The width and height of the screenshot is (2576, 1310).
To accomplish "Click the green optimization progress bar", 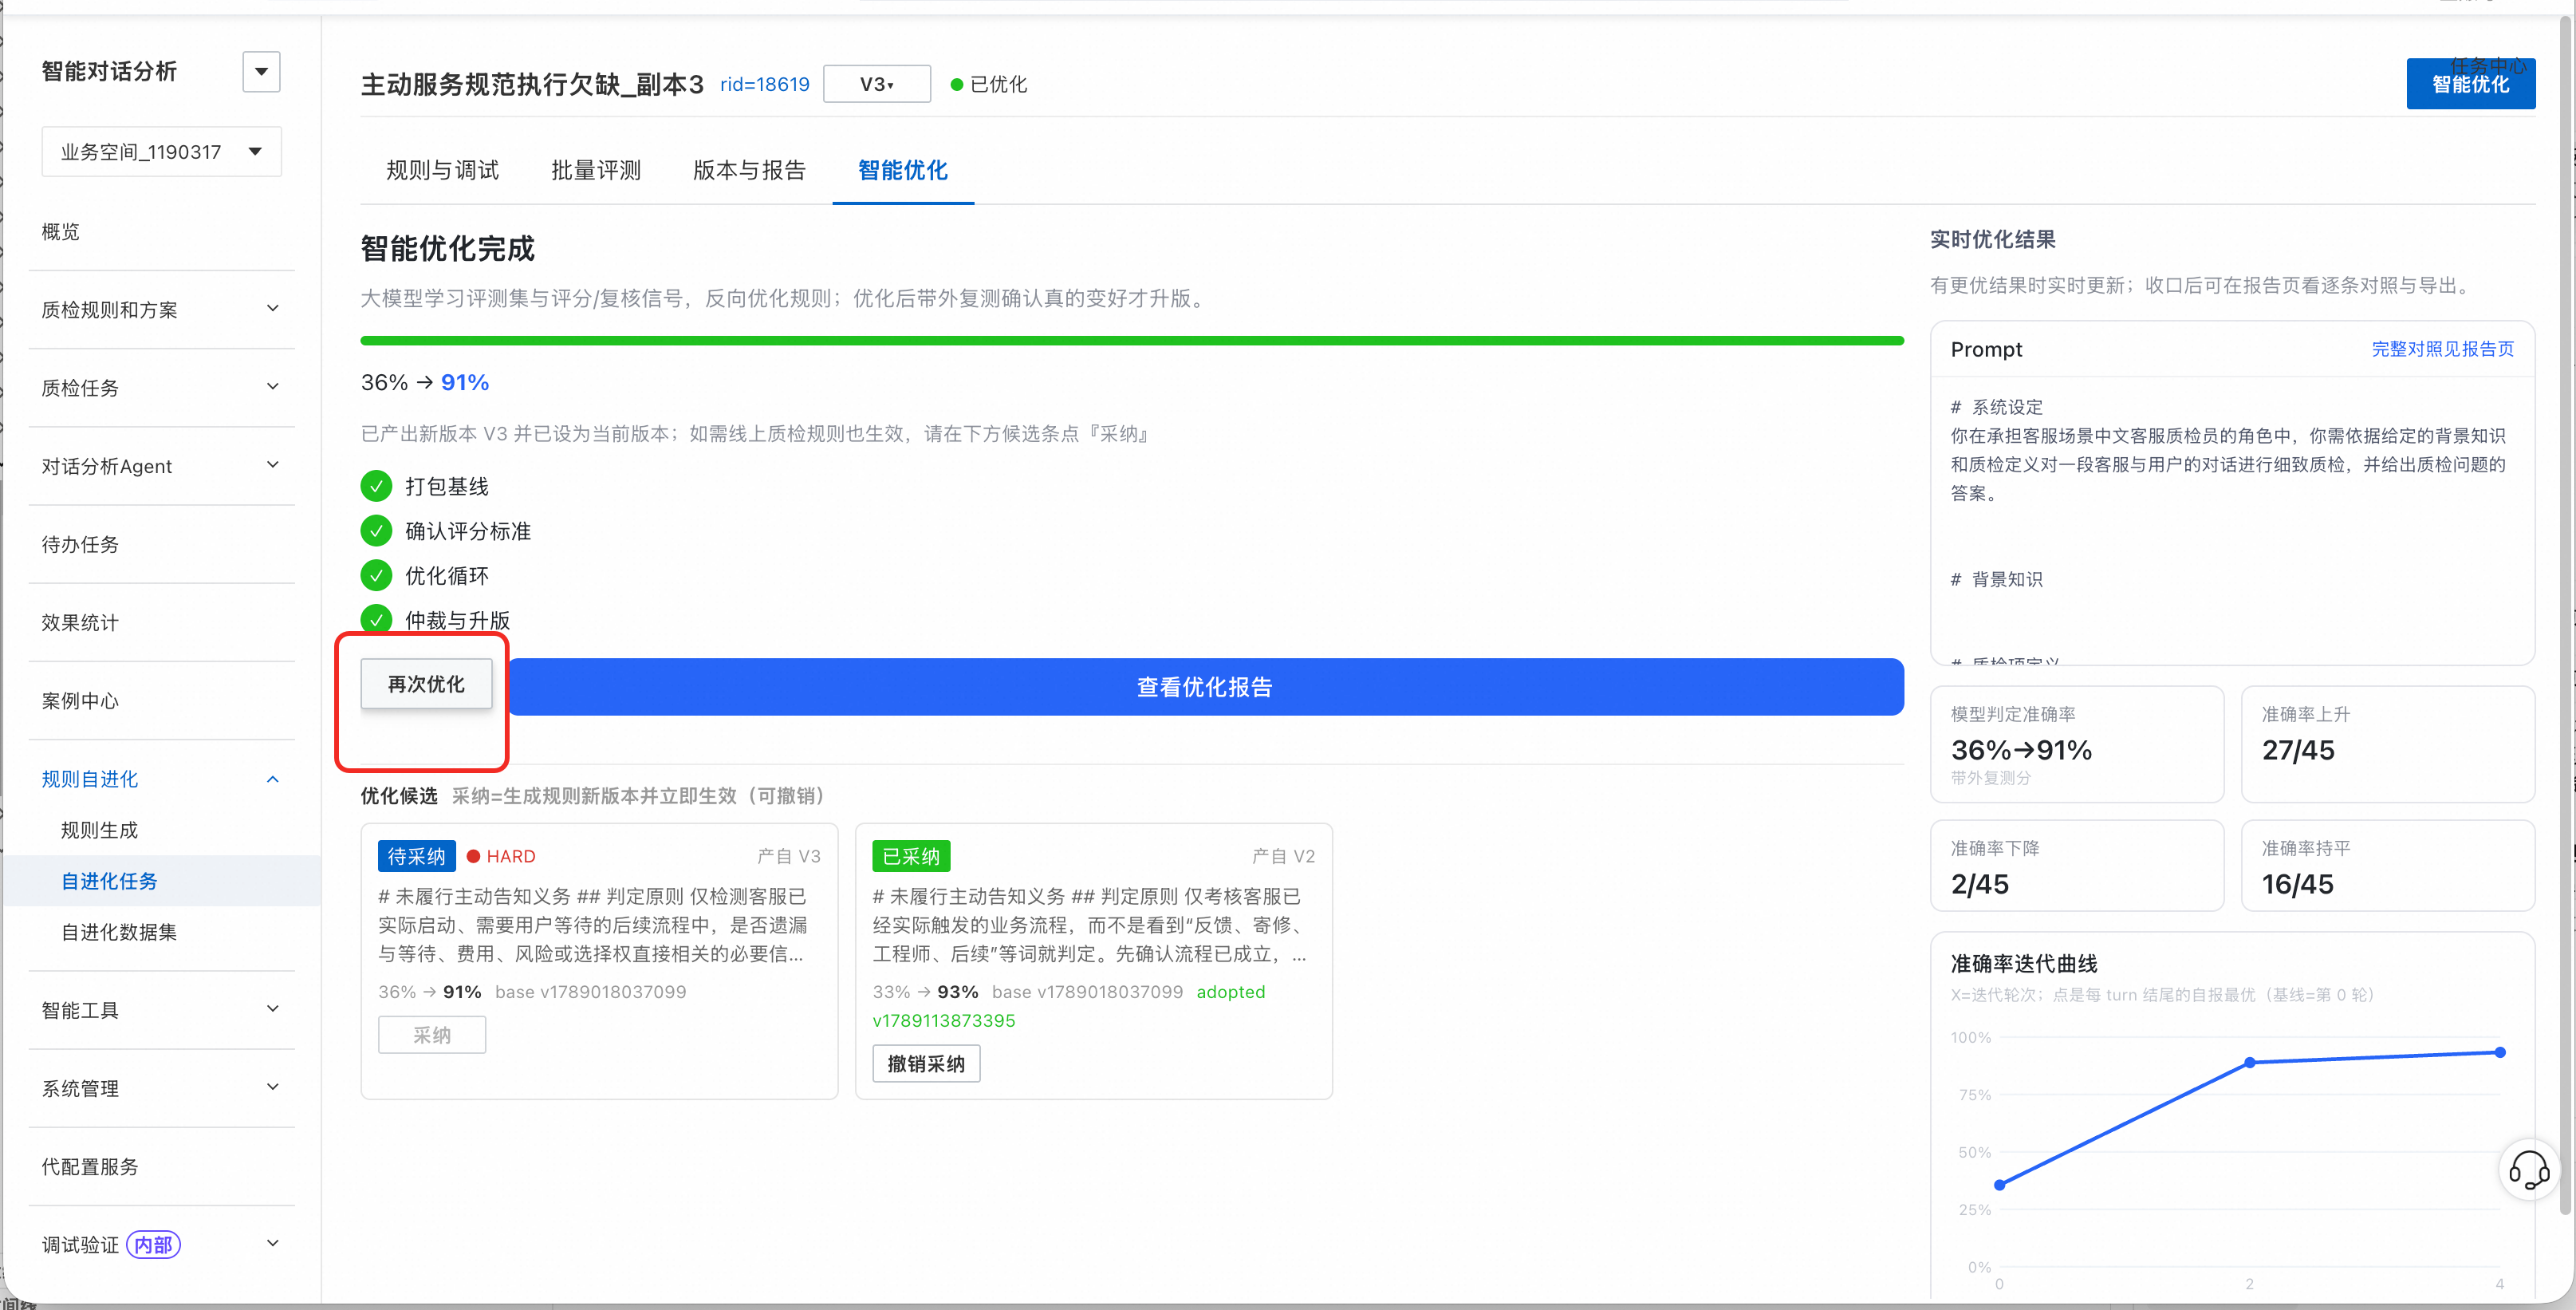I will [x=1132, y=341].
